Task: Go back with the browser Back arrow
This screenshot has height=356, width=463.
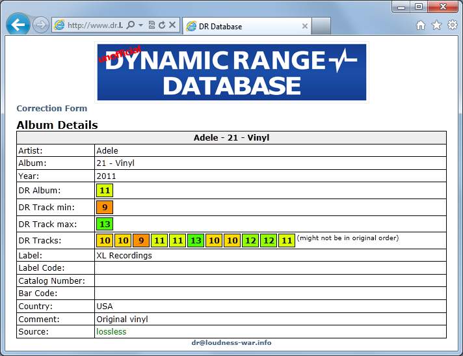Action: point(18,25)
